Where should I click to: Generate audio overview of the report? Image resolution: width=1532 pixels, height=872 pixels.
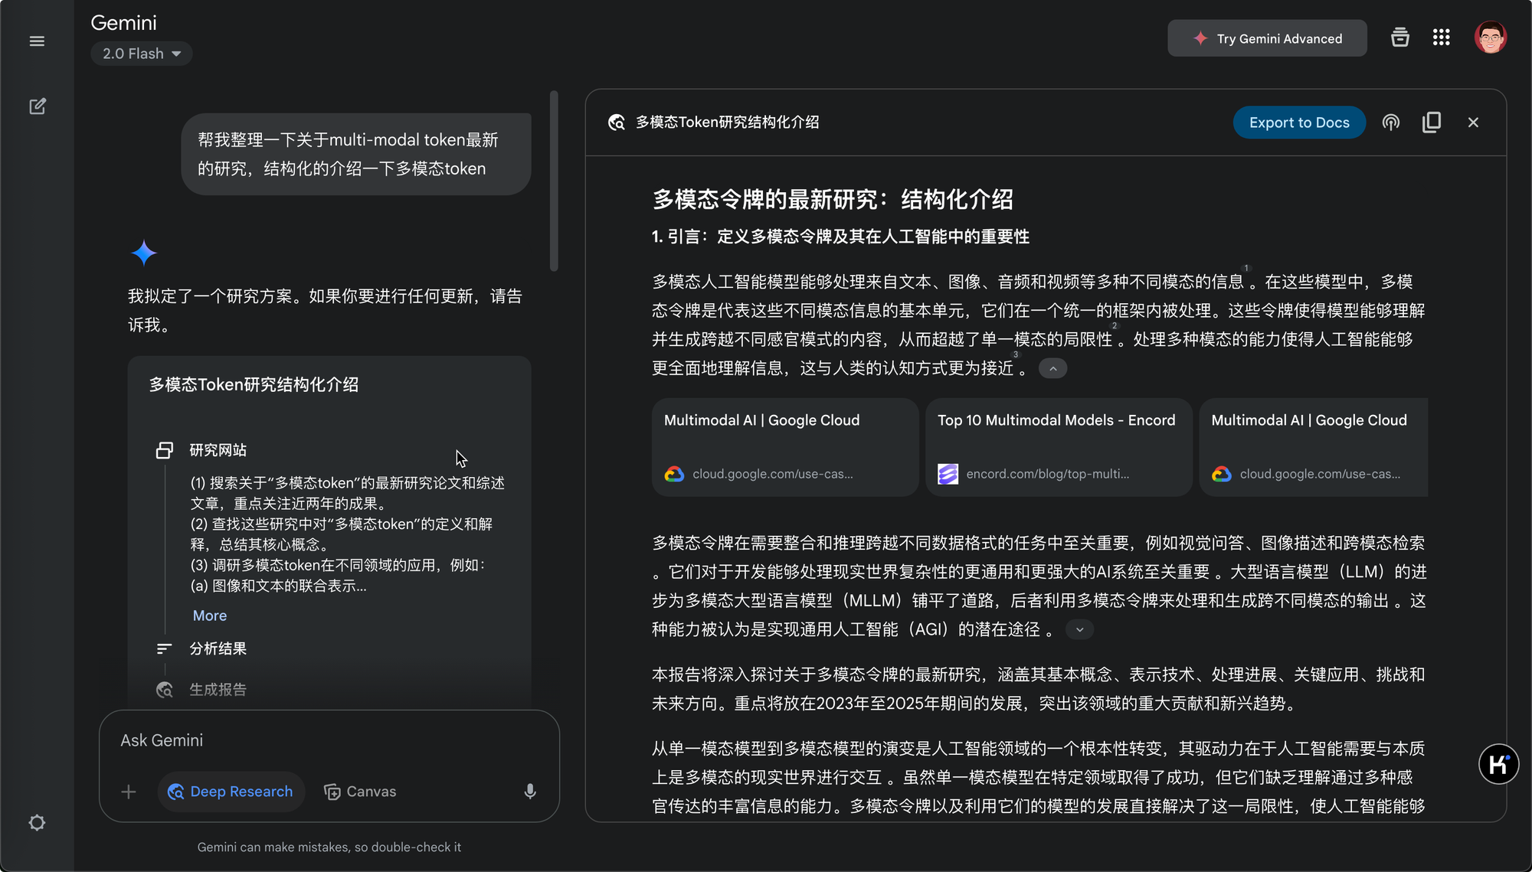pos(1390,122)
